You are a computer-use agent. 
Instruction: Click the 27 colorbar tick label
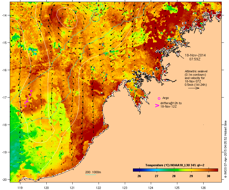click(x=156, y=176)
